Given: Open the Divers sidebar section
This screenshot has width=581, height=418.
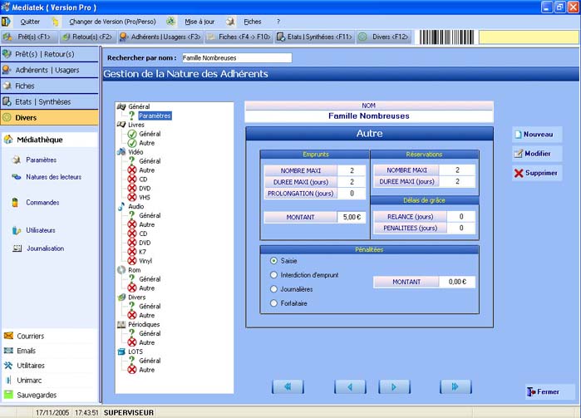Looking at the screenshot, I should pyautogui.click(x=50, y=117).
